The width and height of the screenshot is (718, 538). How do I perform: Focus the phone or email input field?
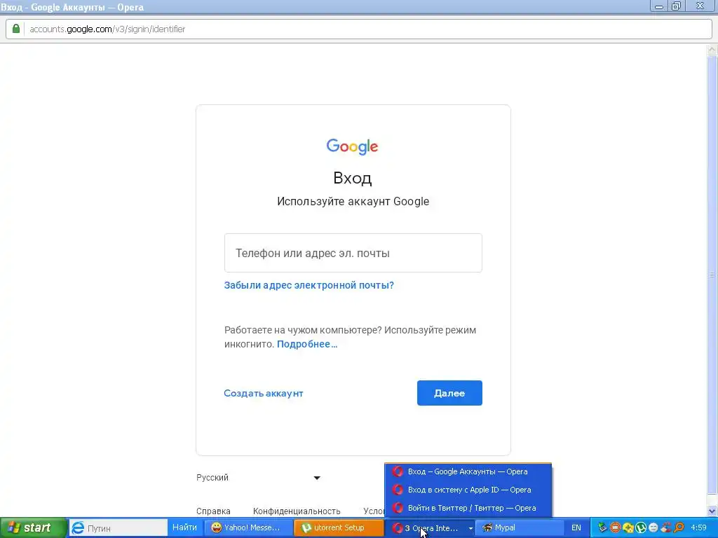[353, 253]
